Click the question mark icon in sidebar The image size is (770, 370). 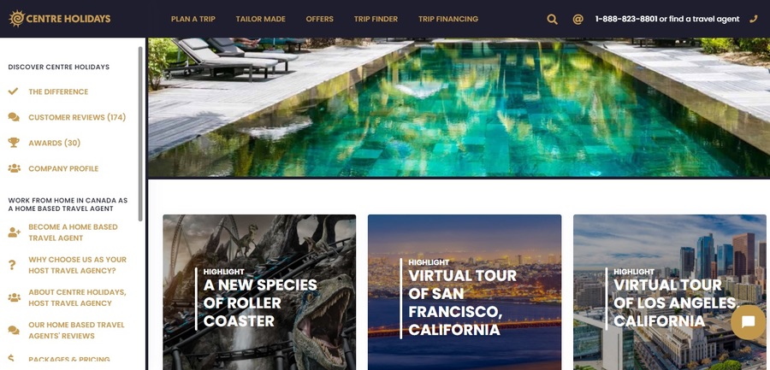pos(13,265)
